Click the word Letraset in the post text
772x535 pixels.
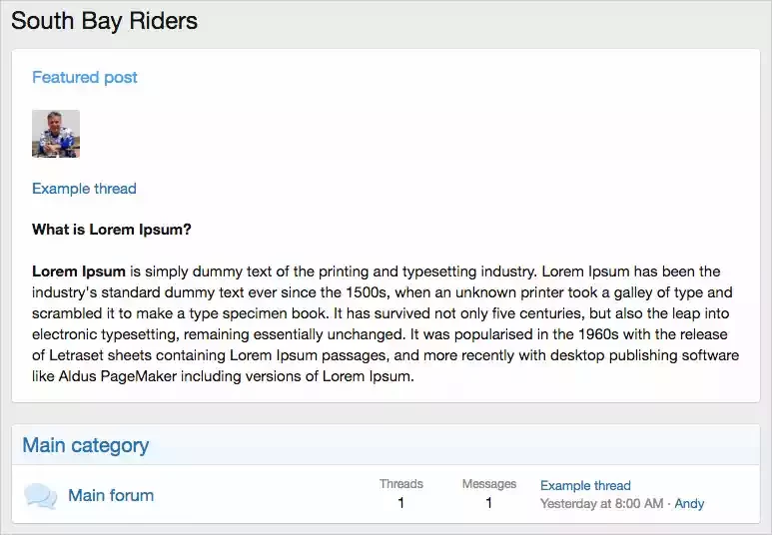coord(76,355)
